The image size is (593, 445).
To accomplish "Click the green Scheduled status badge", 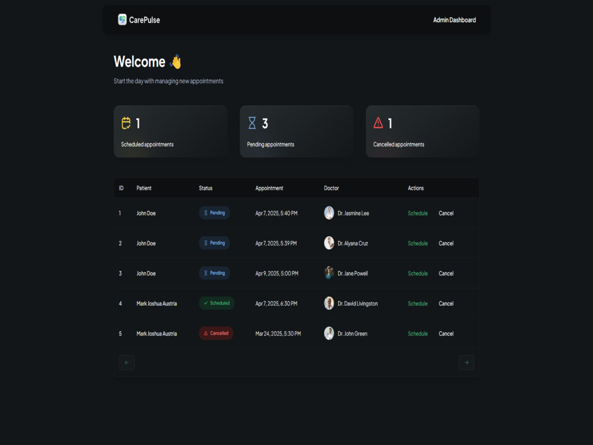I will [x=216, y=303].
